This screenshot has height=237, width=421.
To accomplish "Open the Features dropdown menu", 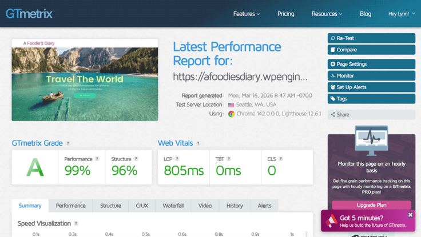I will pyautogui.click(x=246, y=14).
